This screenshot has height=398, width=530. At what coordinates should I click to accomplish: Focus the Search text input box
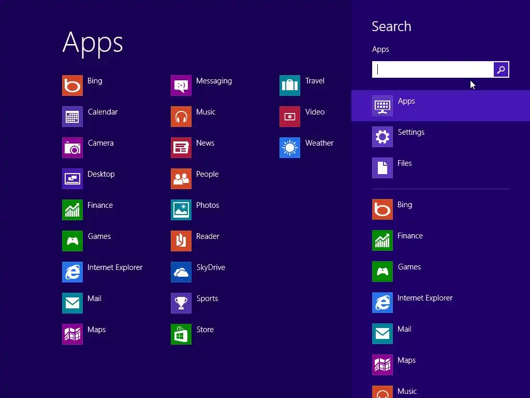pyautogui.click(x=433, y=69)
